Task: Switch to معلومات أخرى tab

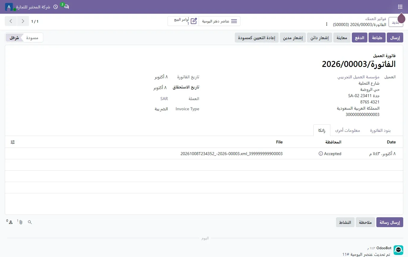Action: [x=348, y=130]
